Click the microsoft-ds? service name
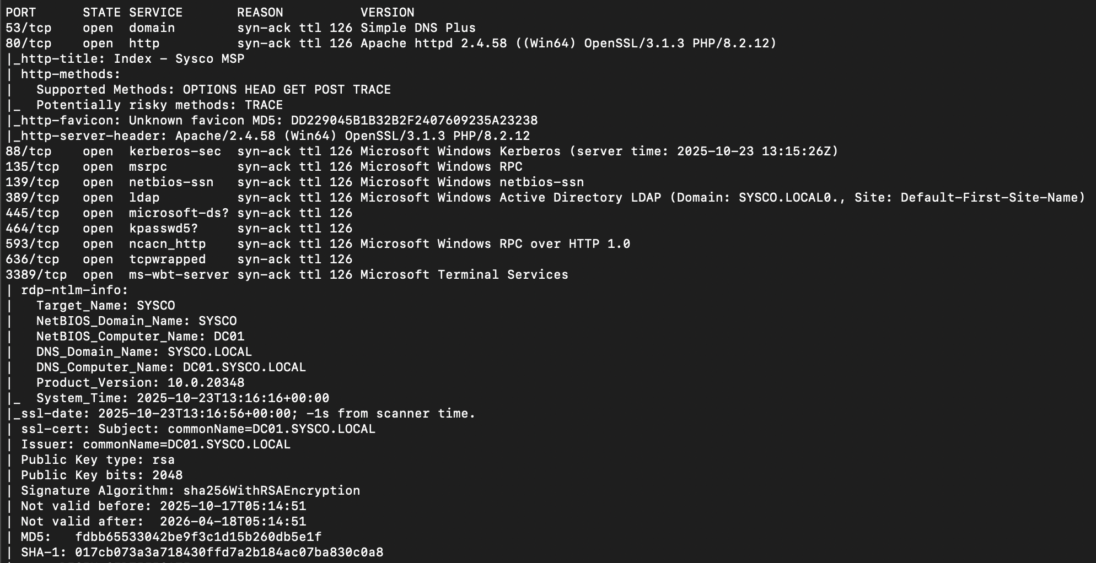Screen dimensions: 1096x563 tap(179, 213)
